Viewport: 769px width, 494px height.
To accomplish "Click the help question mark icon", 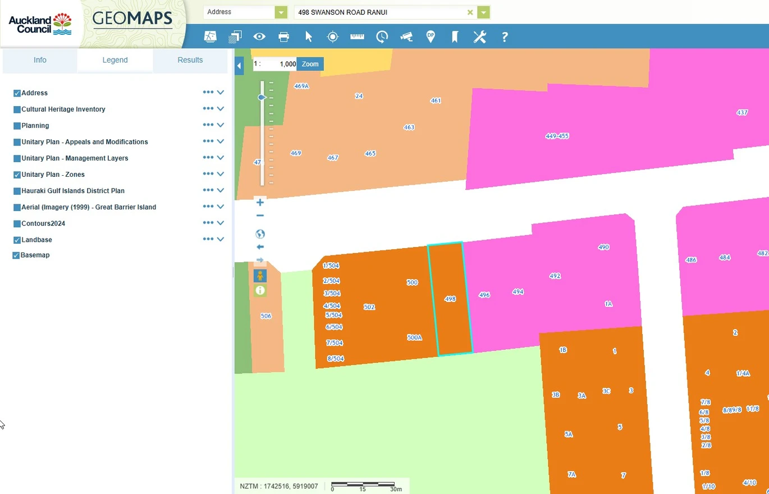I will click(505, 37).
